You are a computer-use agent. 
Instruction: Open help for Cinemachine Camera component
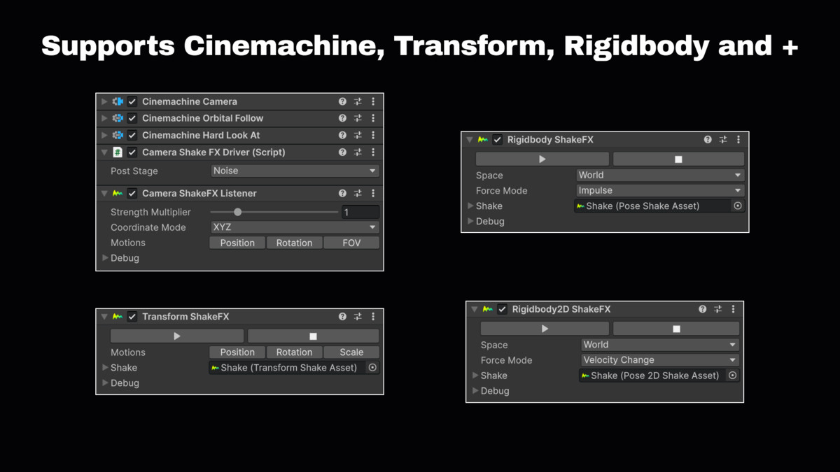pyautogui.click(x=342, y=101)
